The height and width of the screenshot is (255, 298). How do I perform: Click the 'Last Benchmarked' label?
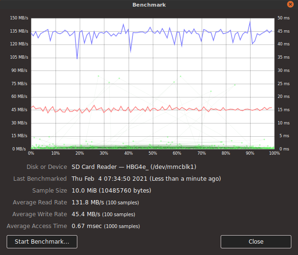click(x=40, y=179)
